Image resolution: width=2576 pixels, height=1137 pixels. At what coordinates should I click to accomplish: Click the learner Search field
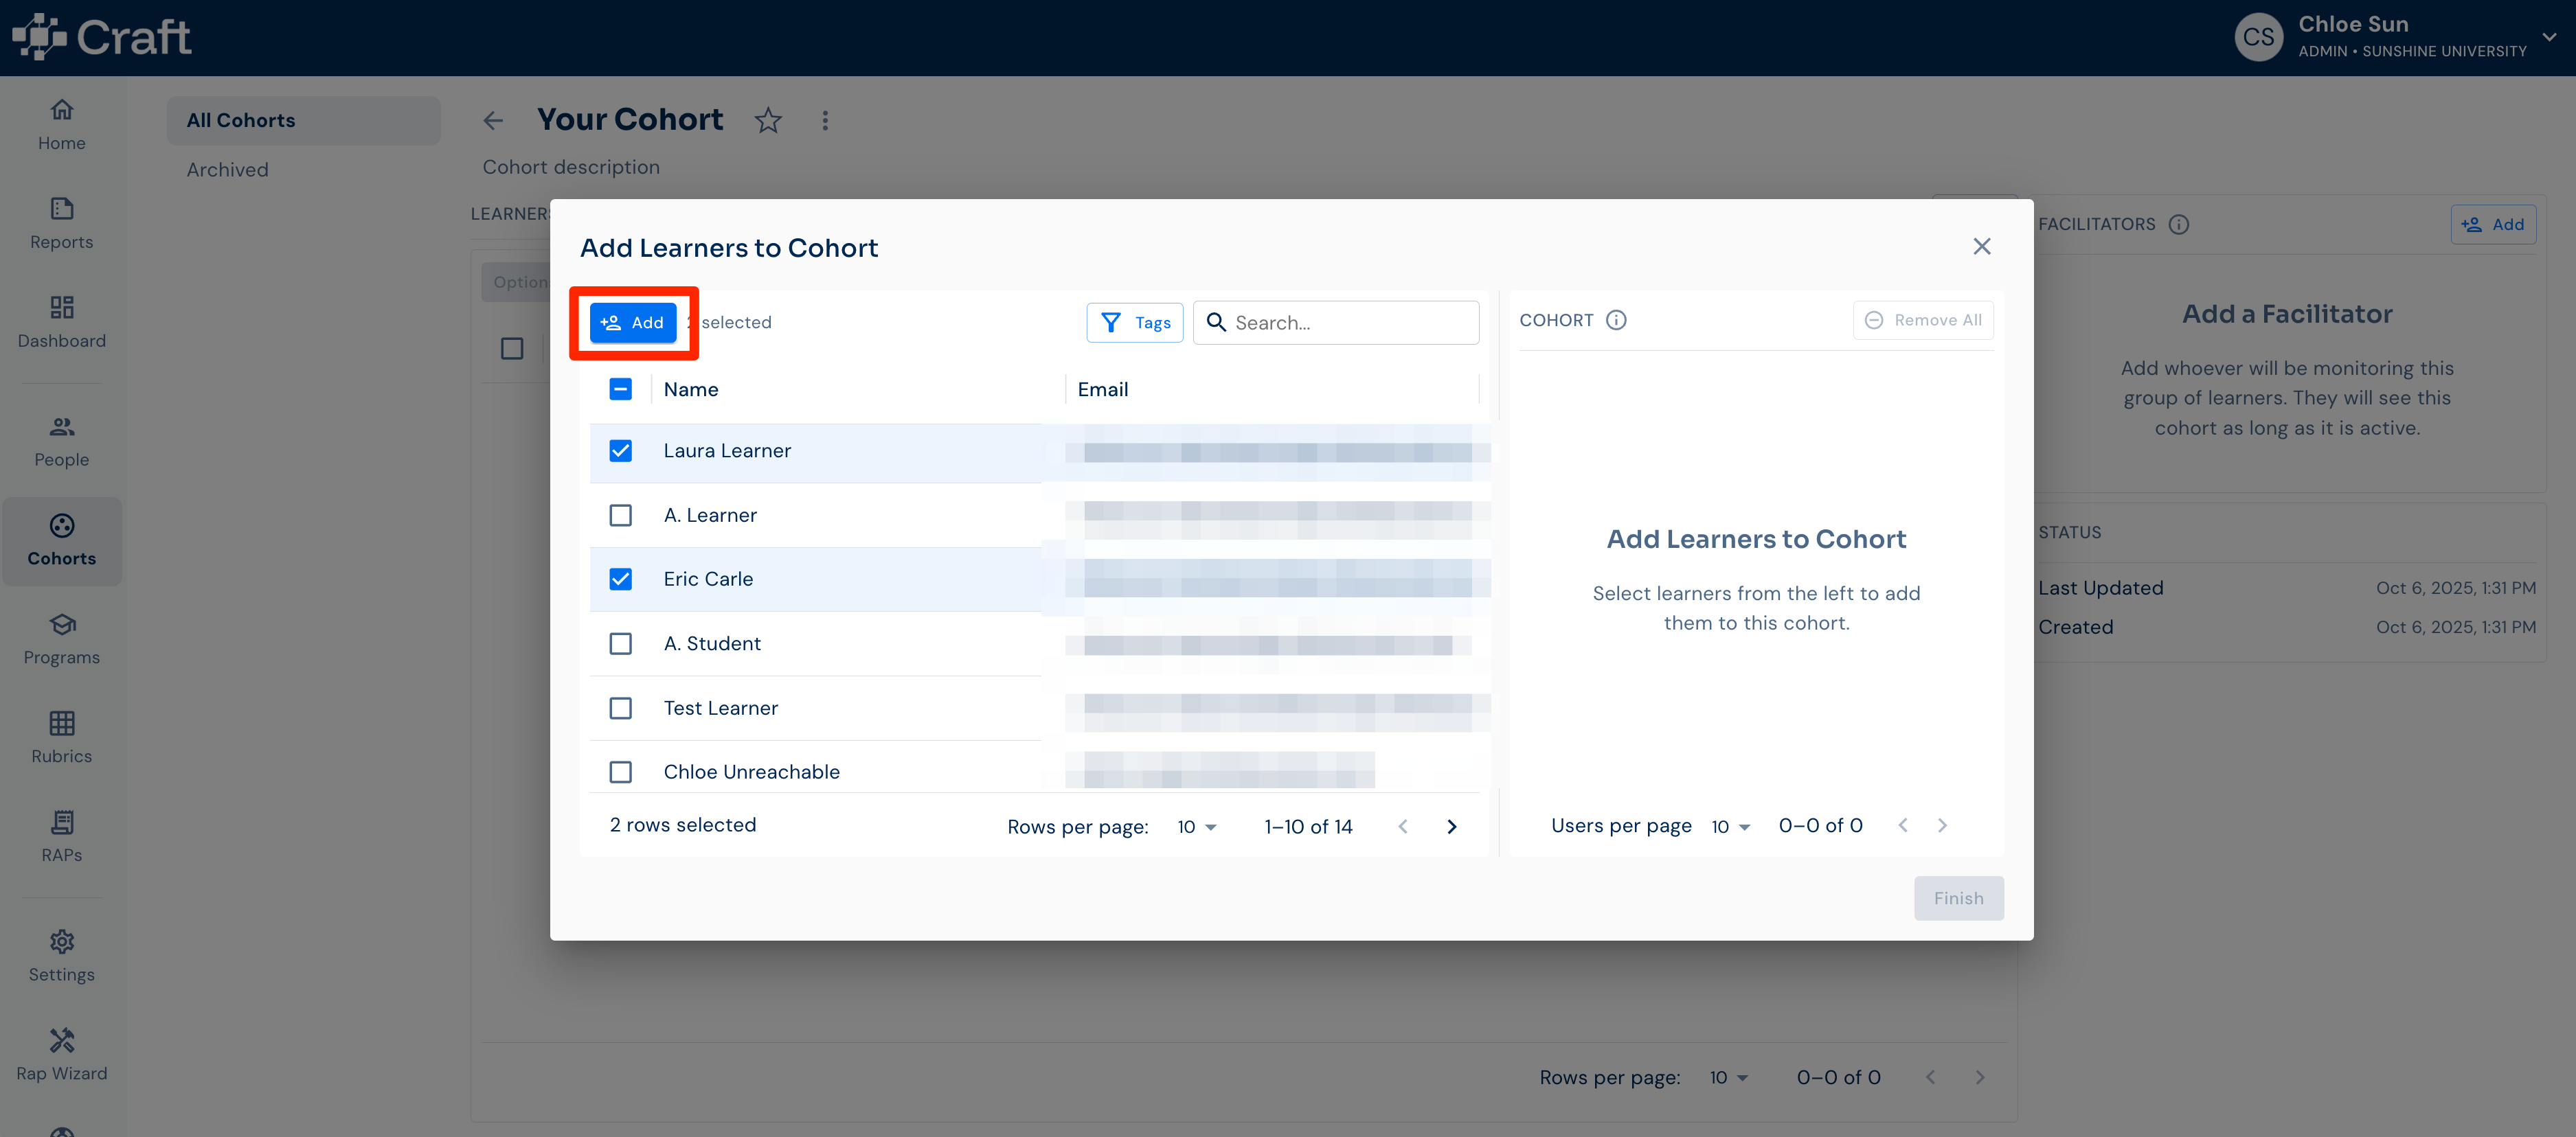point(1336,323)
